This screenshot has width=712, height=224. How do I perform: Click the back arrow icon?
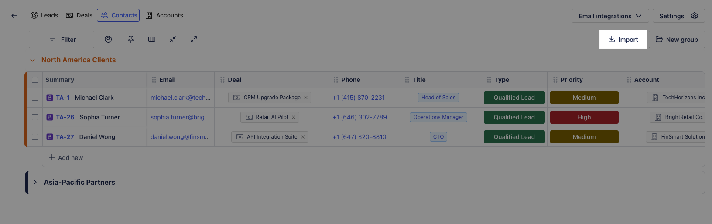[x=14, y=16]
